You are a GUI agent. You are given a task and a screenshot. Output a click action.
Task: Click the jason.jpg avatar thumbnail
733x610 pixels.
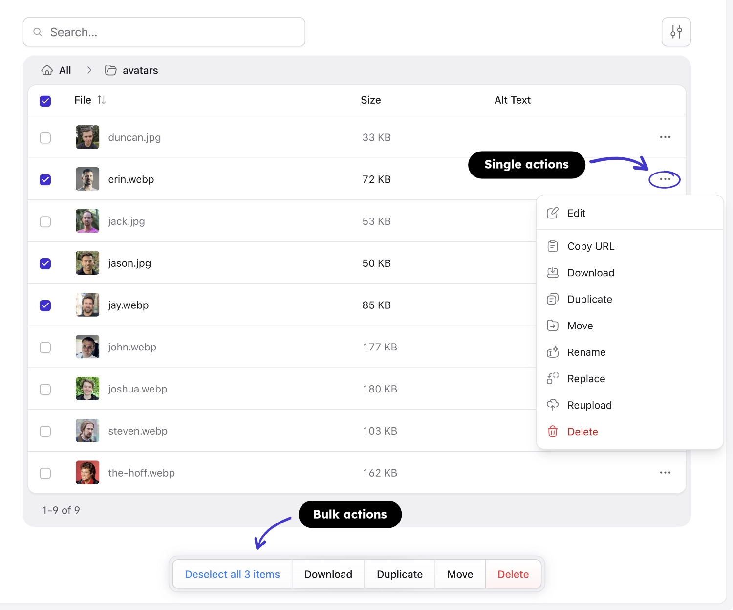pos(87,263)
